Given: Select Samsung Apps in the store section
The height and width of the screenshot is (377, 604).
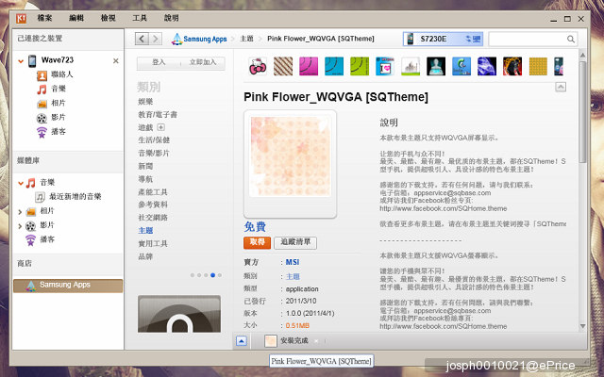Looking at the screenshot, I should pos(68,286).
